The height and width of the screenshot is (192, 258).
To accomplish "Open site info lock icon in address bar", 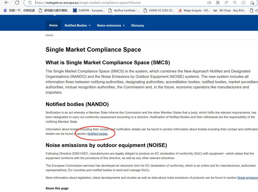I will (x=30, y=3).
